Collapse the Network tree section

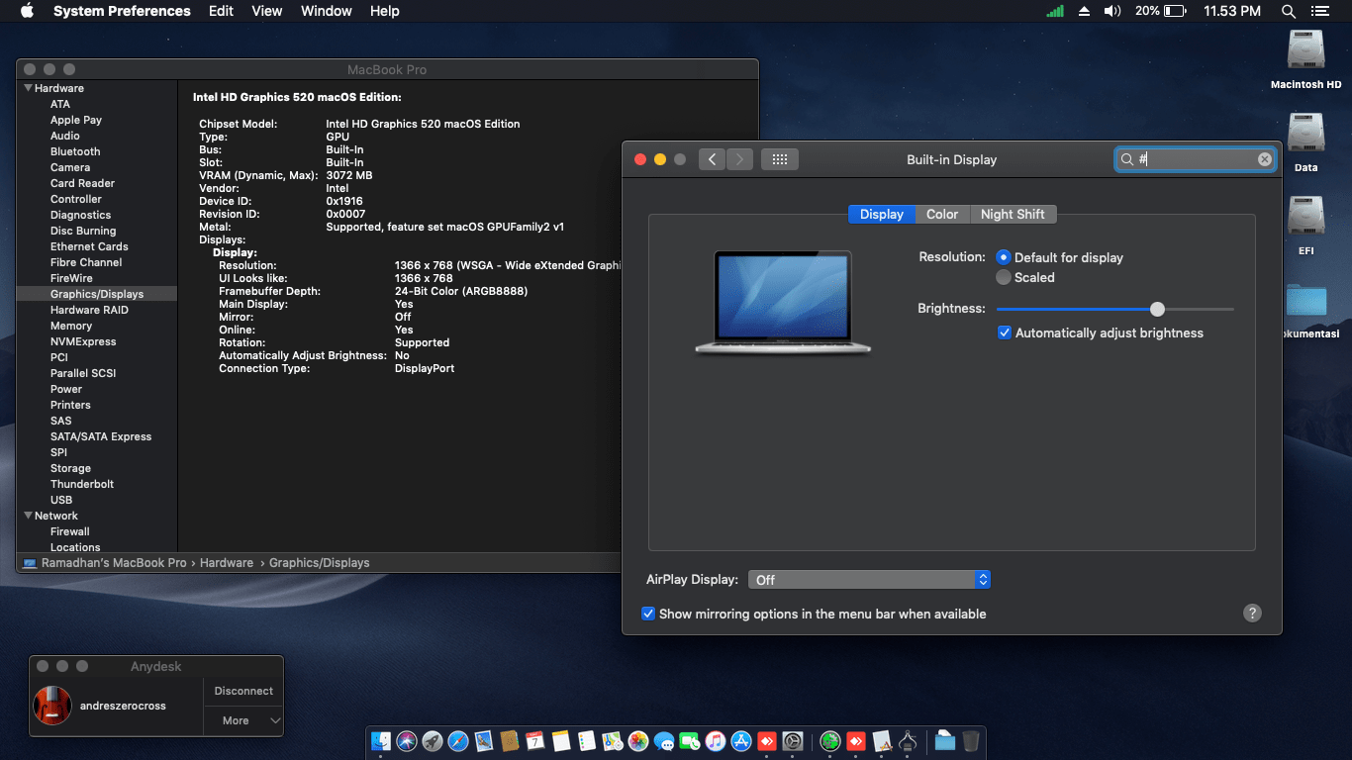pyautogui.click(x=28, y=516)
